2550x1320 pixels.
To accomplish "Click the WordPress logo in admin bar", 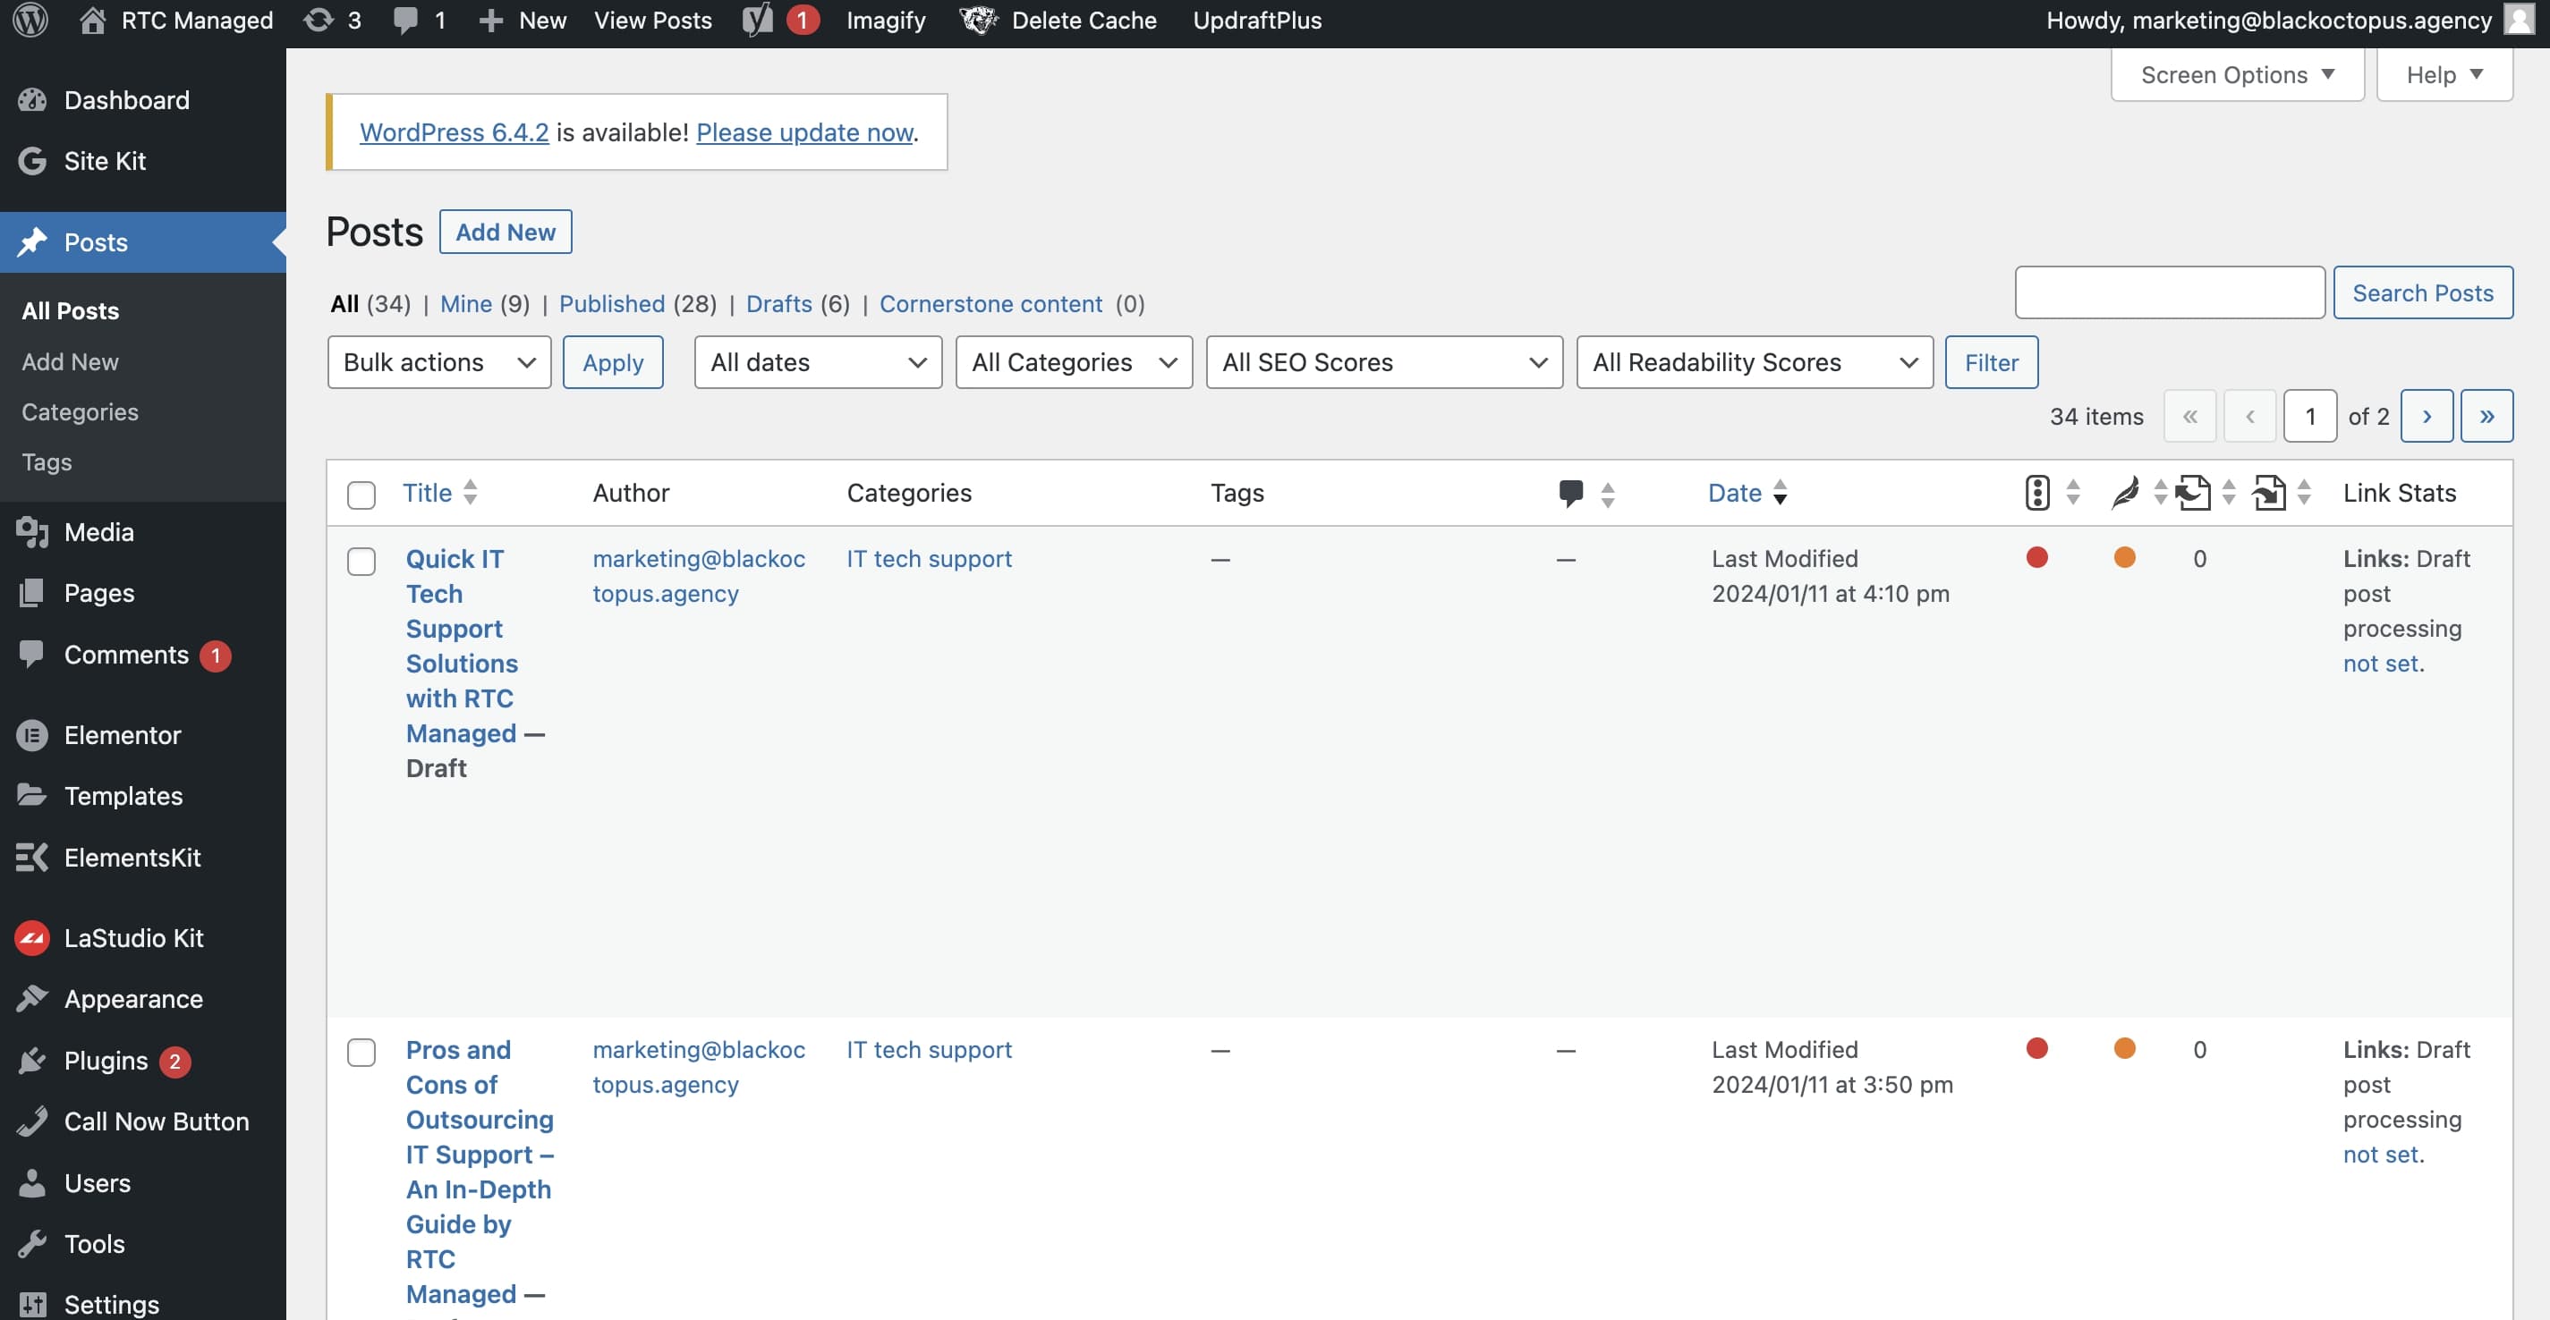I will click(x=30, y=20).
